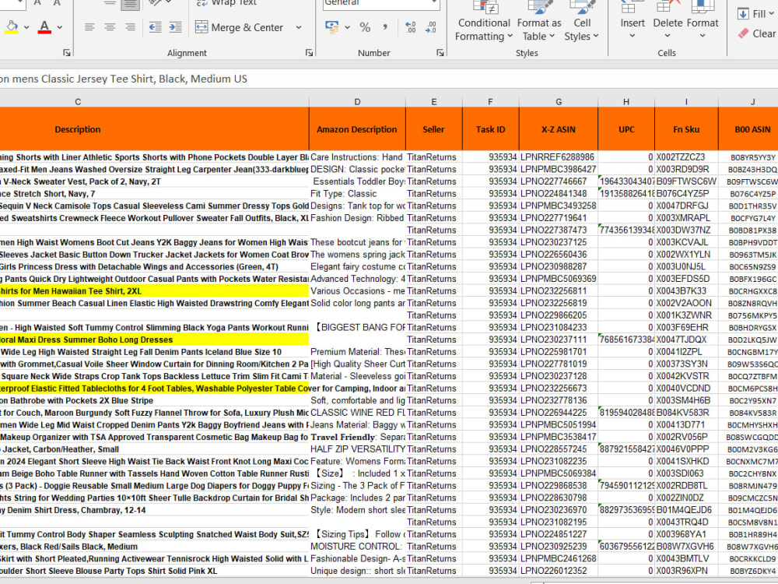Click the Merge & Center button
This screenshot has width=778, height=584.
pyautogui.click(x=240, y=27)
